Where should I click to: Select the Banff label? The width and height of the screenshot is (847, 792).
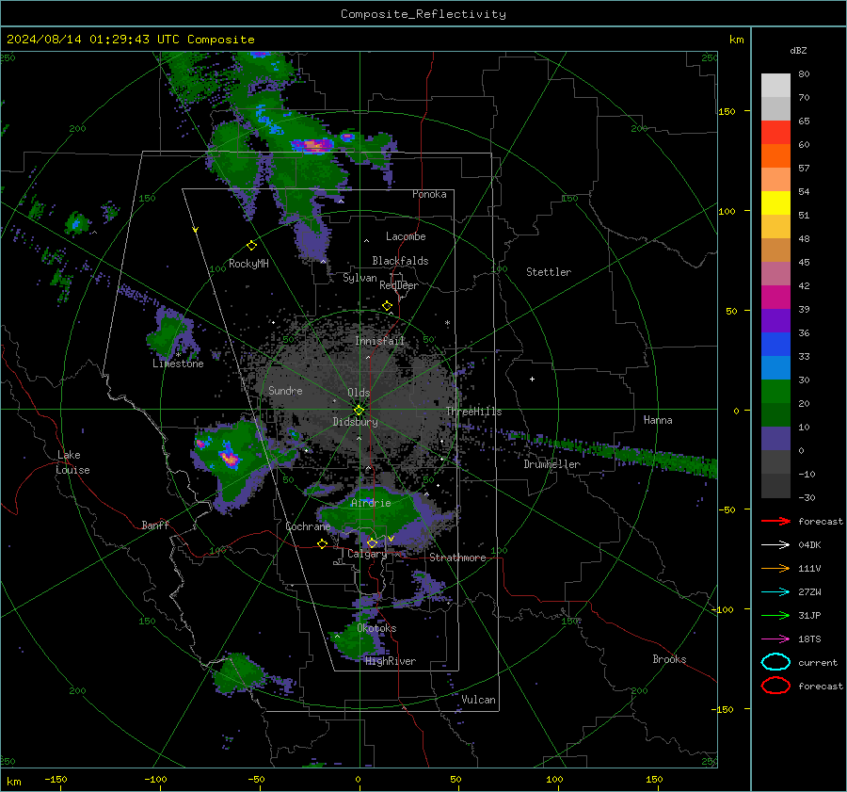(155, 525)
